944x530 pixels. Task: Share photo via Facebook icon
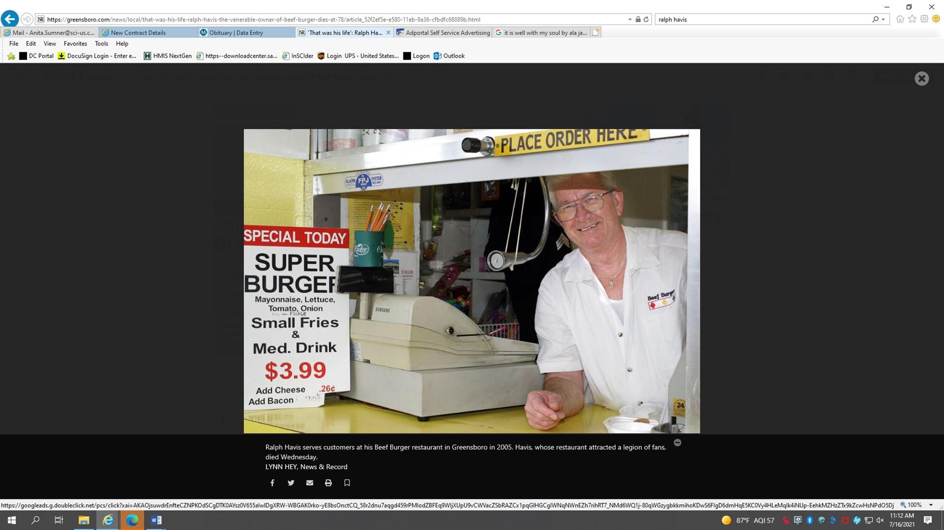pos(272,483)
